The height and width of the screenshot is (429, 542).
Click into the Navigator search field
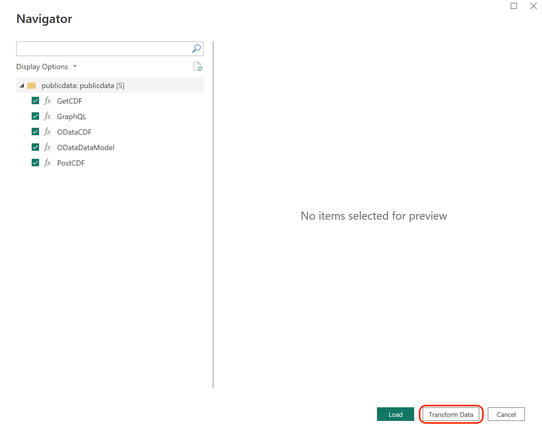(104, 49)
